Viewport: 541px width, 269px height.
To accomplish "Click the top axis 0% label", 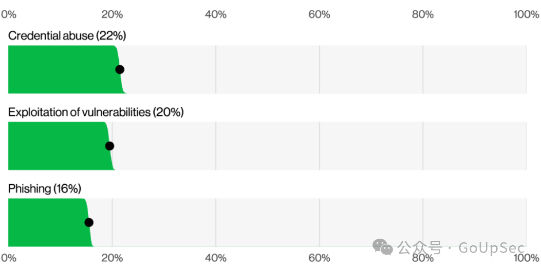I will click(9, 15).
